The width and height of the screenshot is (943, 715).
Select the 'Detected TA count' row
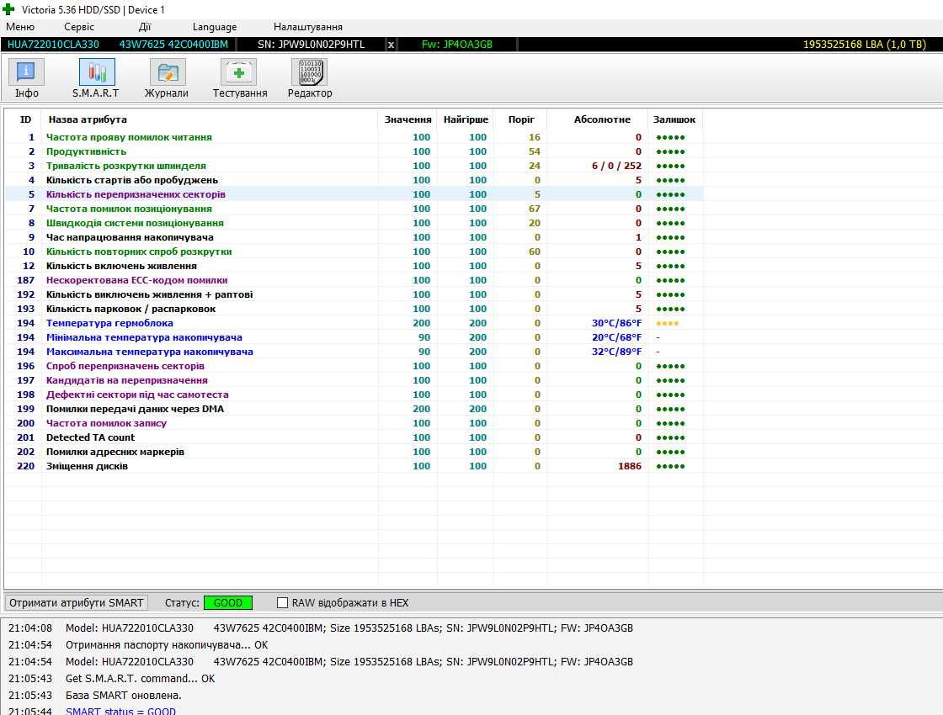[354, 437]
